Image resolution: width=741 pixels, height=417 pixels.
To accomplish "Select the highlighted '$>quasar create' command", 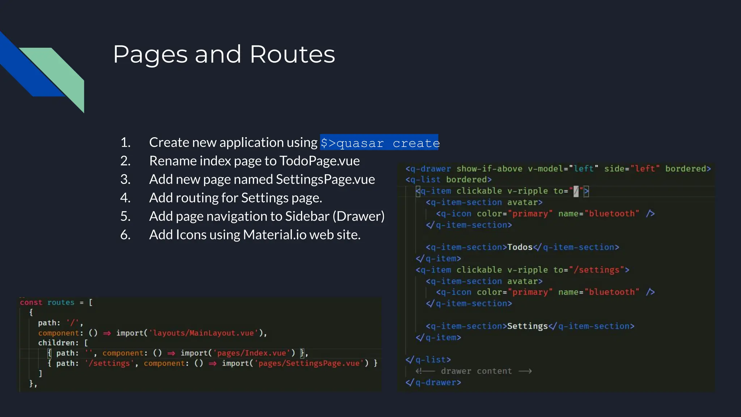I will pyautogui.click(x=380, y=143).
